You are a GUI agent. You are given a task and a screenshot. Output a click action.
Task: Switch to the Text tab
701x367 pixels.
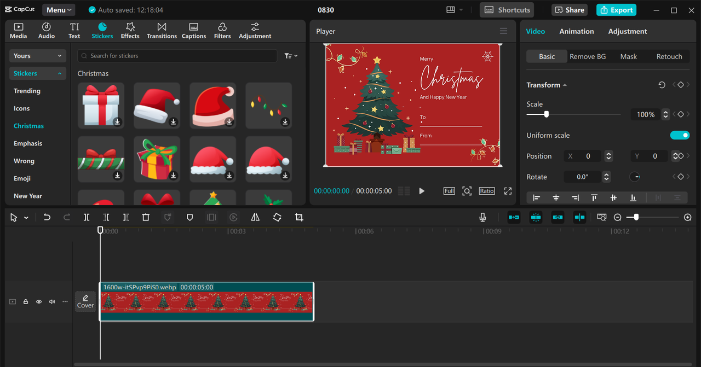pyautogui.click(x=74, y=31)
